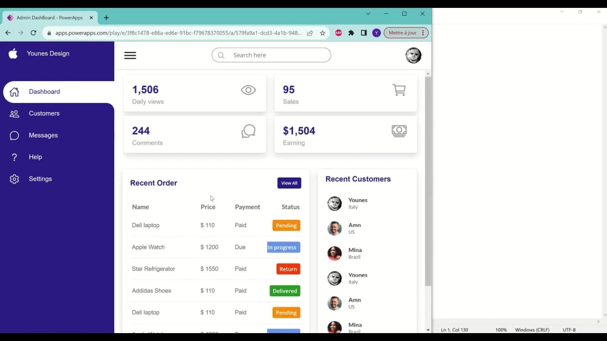Open a new browser tab
The image size is (607, 341).
[x=106, y=18]
